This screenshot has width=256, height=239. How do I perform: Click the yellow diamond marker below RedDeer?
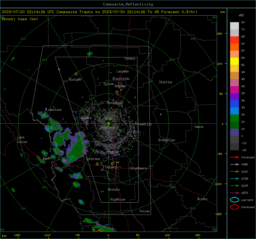click(x=117, y=92)
